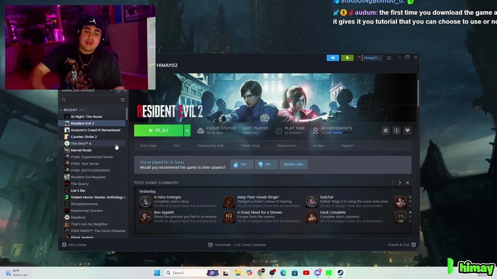Viewport: 497px width, 279px height.
Task: Open A Great Need for a Shower icon
Action: (x=229, y=217)
